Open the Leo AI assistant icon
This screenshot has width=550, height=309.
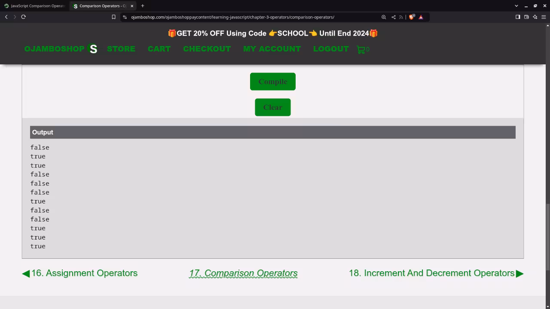coord(535,17)
